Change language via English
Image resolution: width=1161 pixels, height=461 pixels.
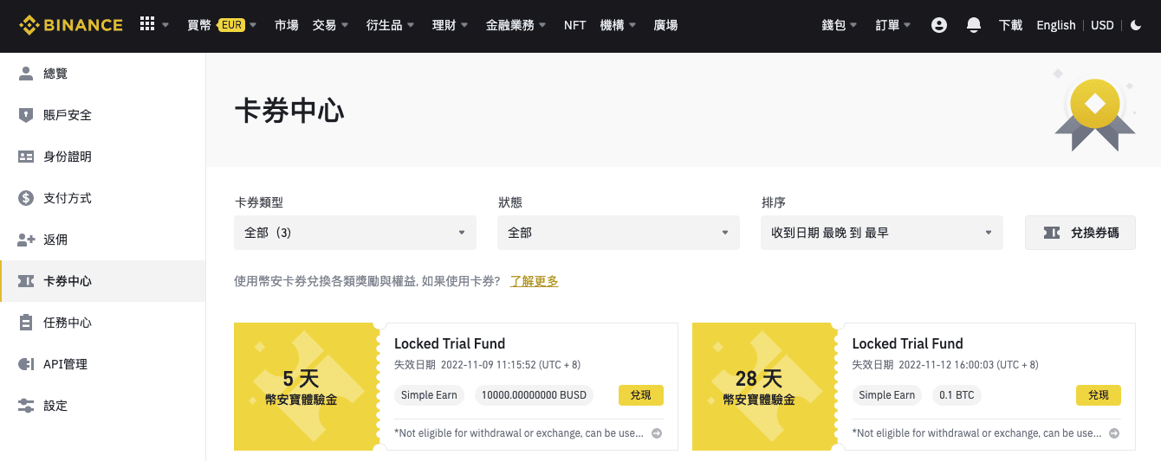pos(1055,25)
